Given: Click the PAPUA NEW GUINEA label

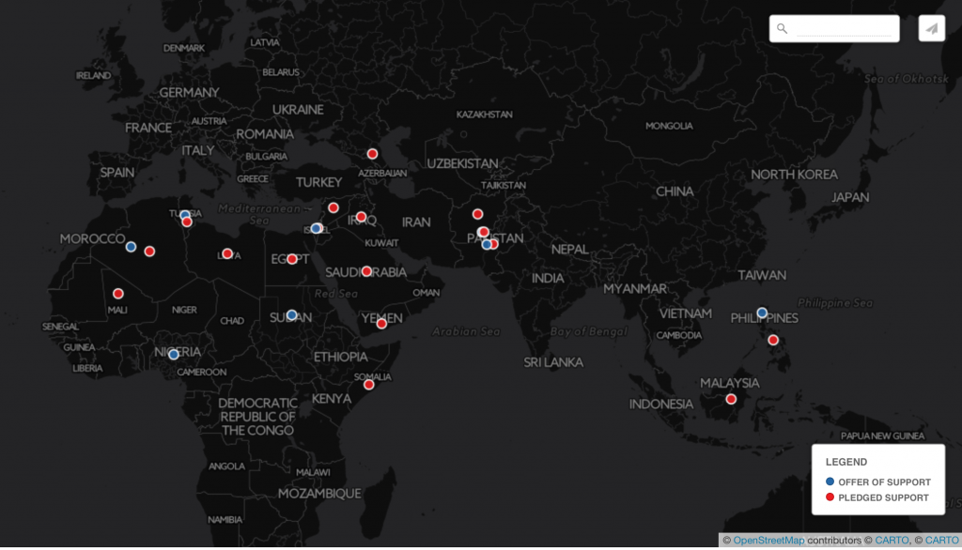Looking at the screenshot, I should (x=882, y=435).
